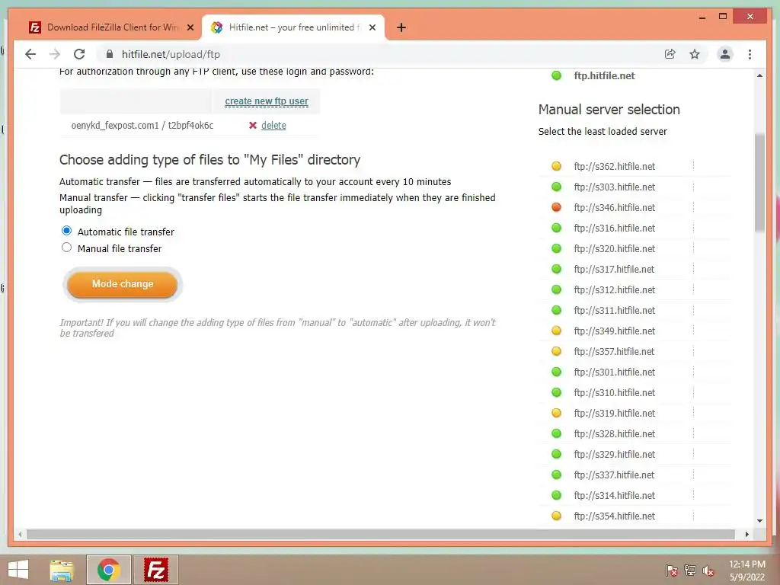This screenshot has width=780, height=585.
Task: Click the vertical scrollbar up arrow
Action: pyautogui.click(x=759, y=75)
